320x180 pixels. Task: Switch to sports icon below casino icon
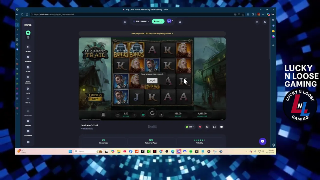[x=28, y=37]
